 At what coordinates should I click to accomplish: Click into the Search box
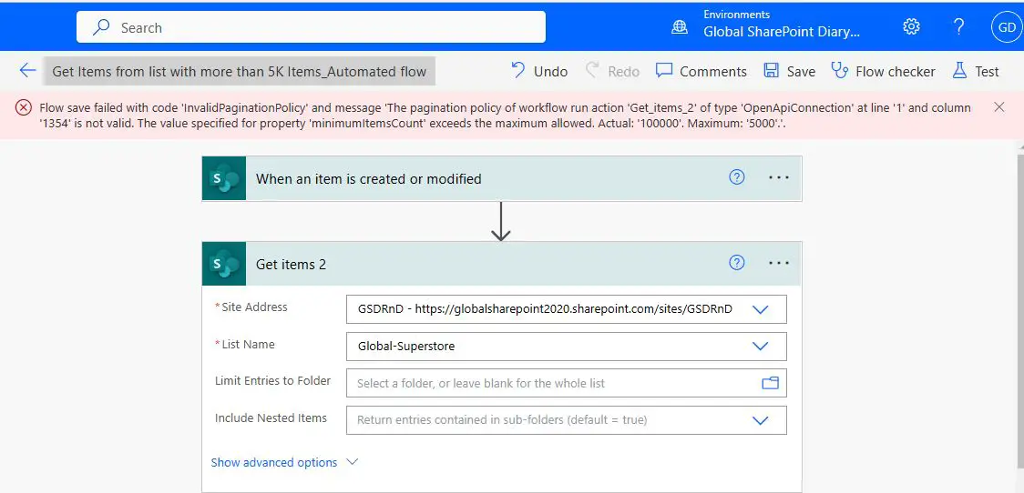pyautogui.click(x=311, y=27)
